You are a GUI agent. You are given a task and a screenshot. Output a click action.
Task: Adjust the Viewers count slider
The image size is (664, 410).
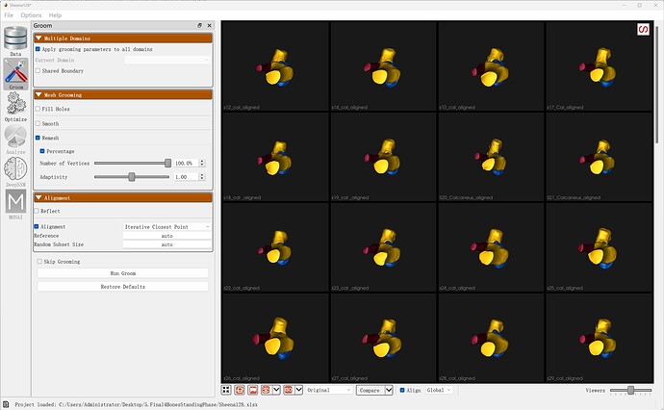click(630, 390)
